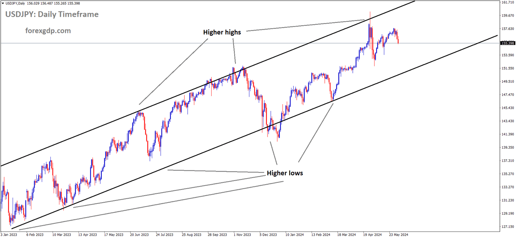This screenshot has width=517, height=238.
Task: Click the small triangle beside USDJPY,Daily
Action: (x=3, y=3)
